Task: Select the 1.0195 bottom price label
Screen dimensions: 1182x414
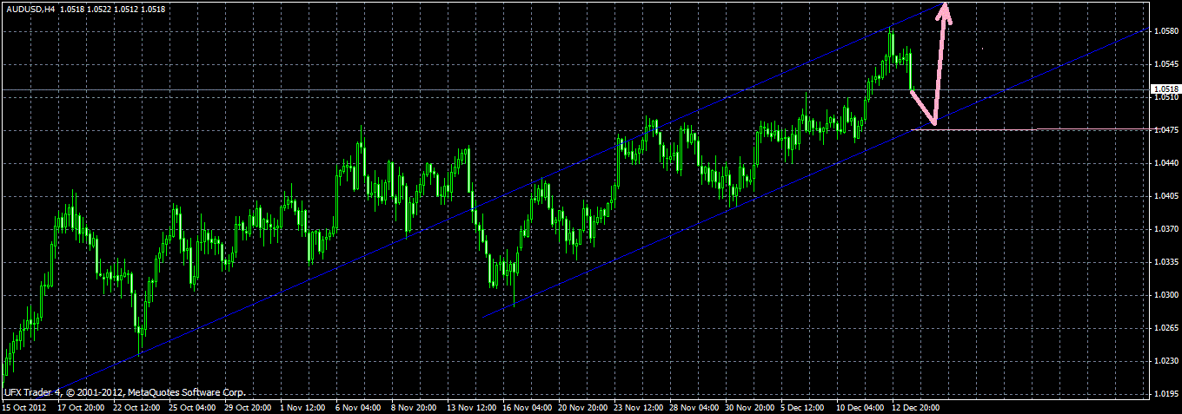Action: (x=1166, y=394)
